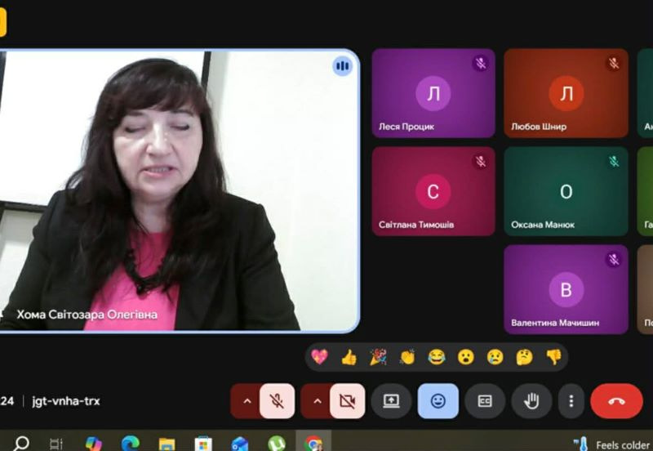Click the present screen button
The image size is (653, 451).
391,401
